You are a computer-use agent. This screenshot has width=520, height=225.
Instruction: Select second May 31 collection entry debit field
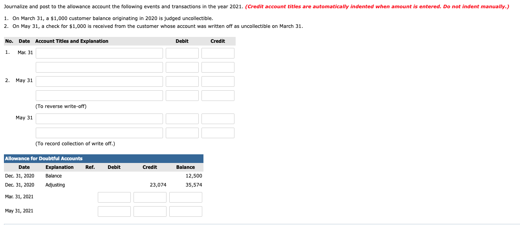[x=182, y=119]
